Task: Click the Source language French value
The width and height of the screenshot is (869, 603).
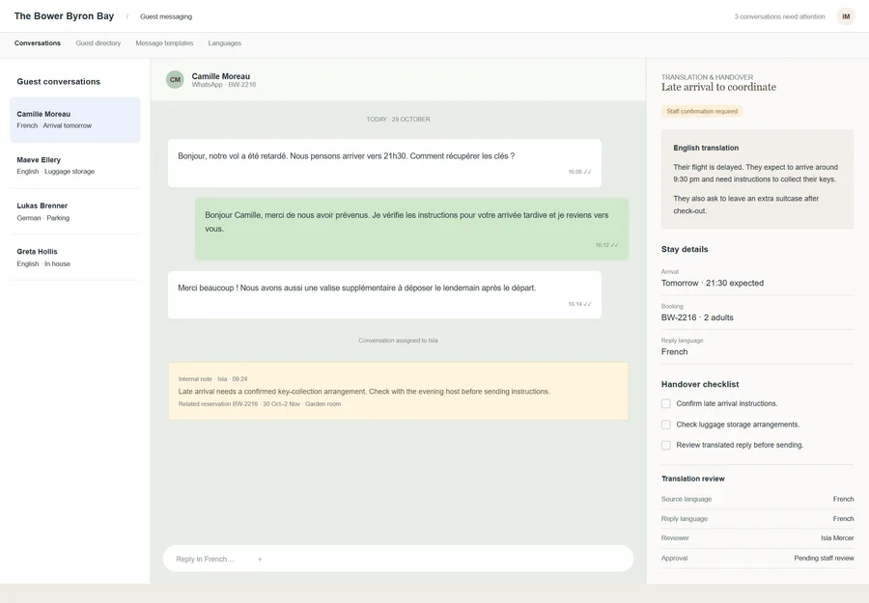Action: pos(843,499)
